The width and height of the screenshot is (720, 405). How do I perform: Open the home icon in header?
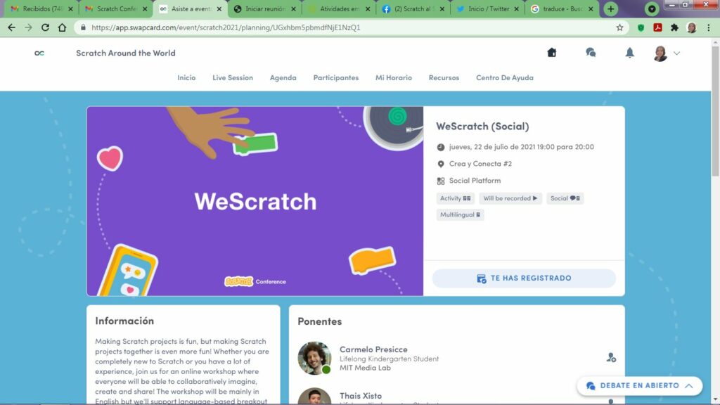(x=551, y=52)
